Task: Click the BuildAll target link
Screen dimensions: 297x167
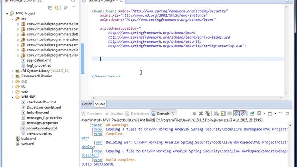Action: coord(90,156)
